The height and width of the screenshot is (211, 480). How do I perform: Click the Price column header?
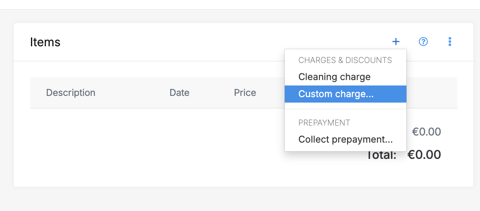pyautogui.click(x=245, y=93)
